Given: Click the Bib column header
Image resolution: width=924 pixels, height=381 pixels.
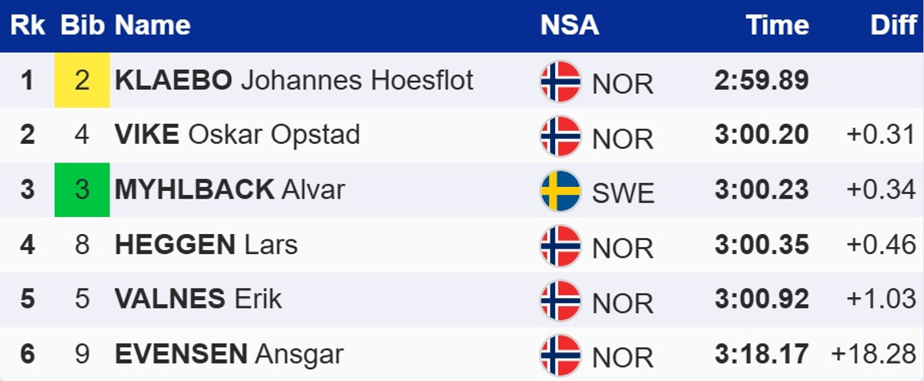Looking at the screenshot, I should tap(82, 25).
